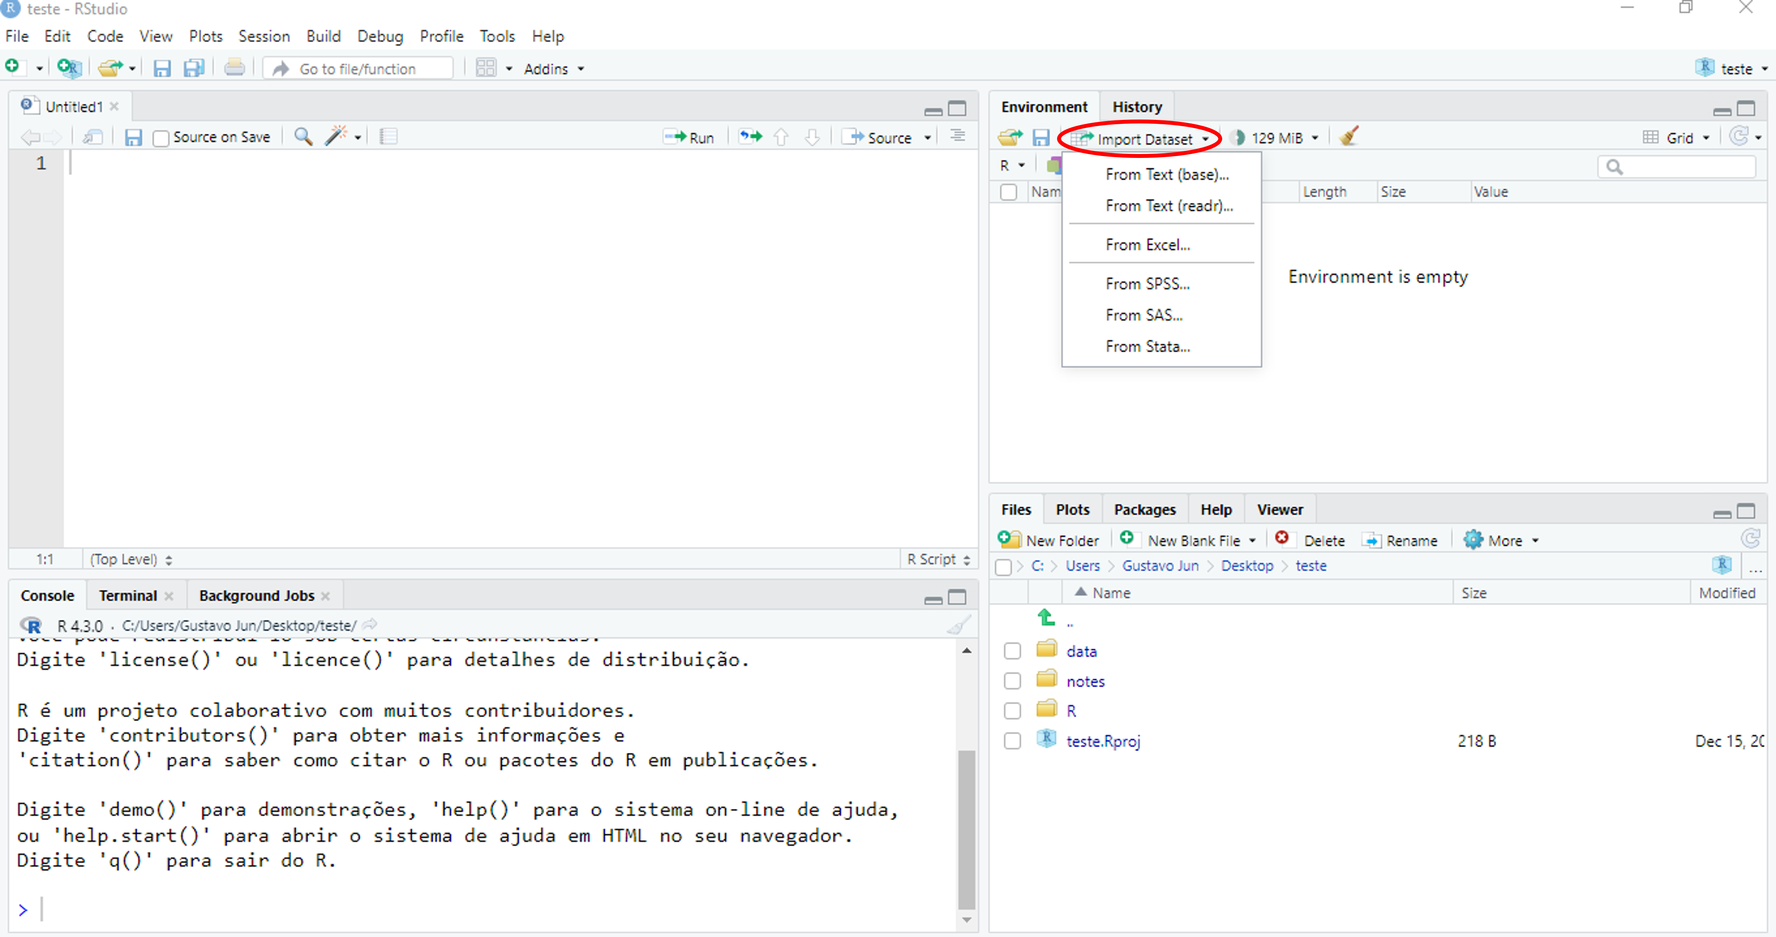
Task: Open the 129 MiB memory usage dropdown
Action: point(1276,138)
